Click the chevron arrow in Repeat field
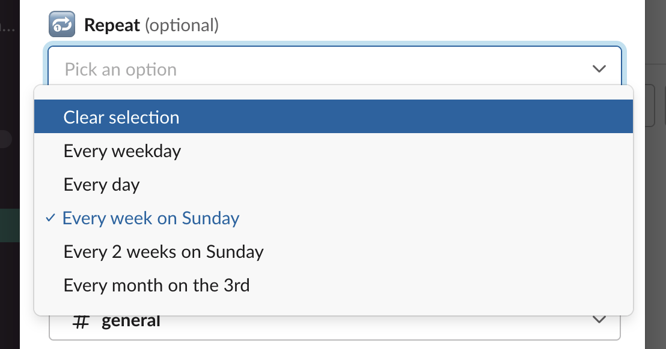Screen dimensions: 666x349 tap(599, 69)
